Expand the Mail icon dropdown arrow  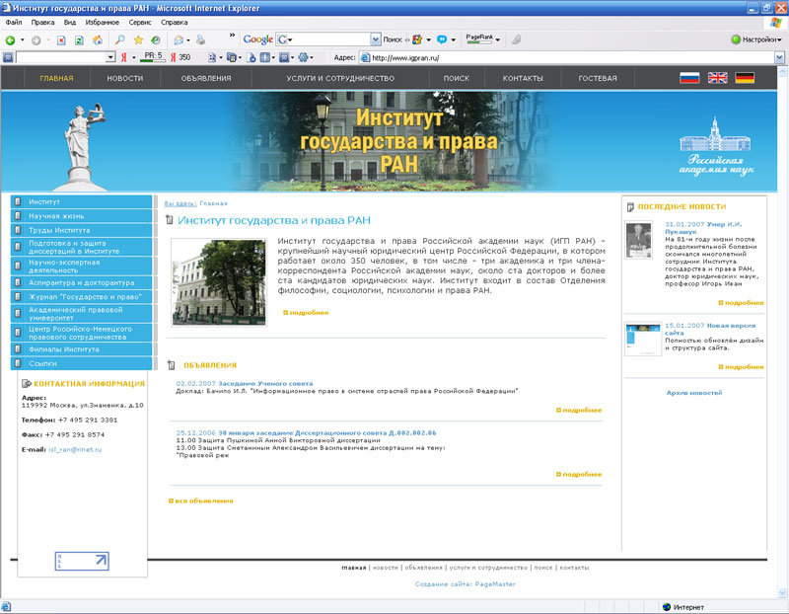pos(188,40)
